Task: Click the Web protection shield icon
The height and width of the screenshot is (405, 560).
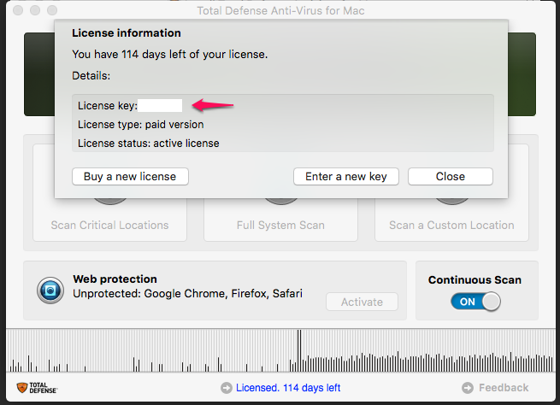Action: (x=50, y=291)
